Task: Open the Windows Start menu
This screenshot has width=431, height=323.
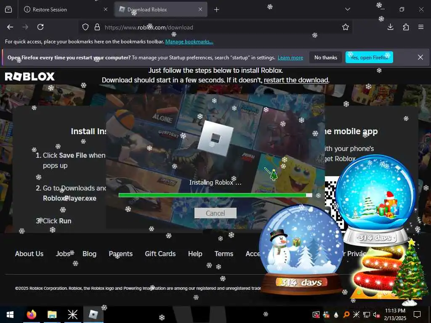Action: (x=10, y=315)
